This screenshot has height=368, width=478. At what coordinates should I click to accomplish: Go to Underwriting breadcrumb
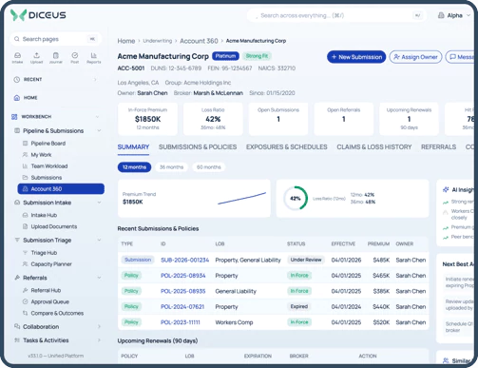pos(158,41)
